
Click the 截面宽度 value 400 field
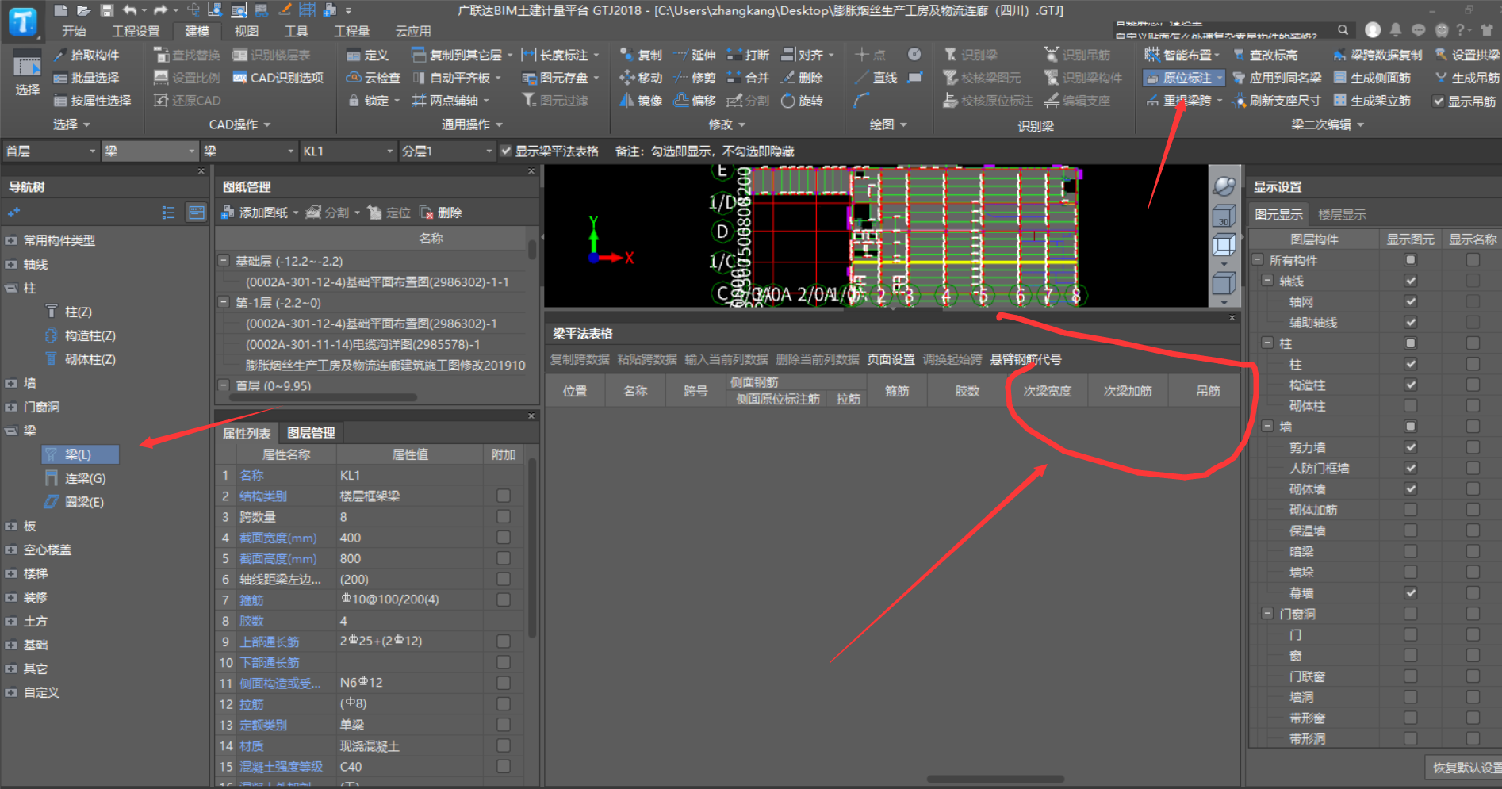[409, 538]
